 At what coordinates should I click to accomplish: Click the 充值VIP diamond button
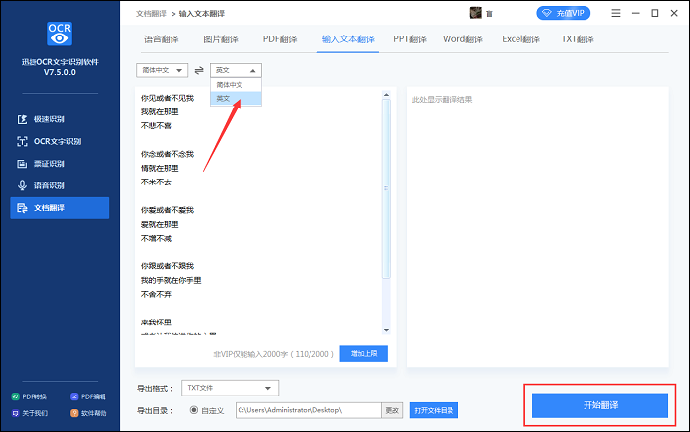tap(563, 13)
